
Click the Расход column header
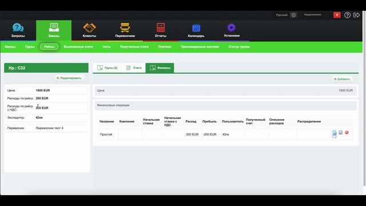191,121
